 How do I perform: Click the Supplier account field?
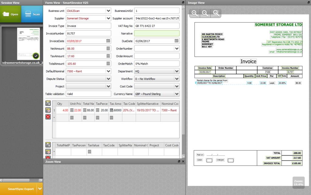point(157,18)
